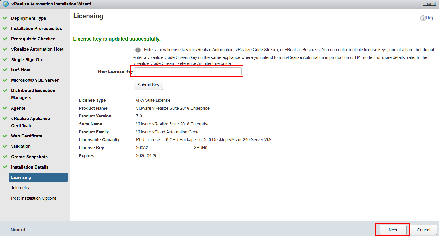The height and width of the screenshot is (236, 439).
Task: Open the Prerequisite Checker step
Action: click(x=33, y=39)
